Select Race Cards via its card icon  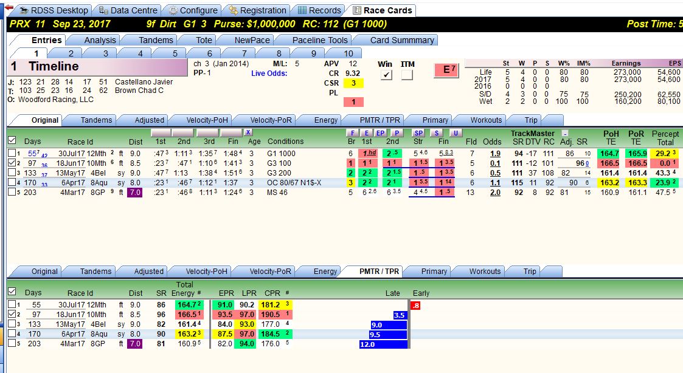pyautogui.click(x=357, y=10)
